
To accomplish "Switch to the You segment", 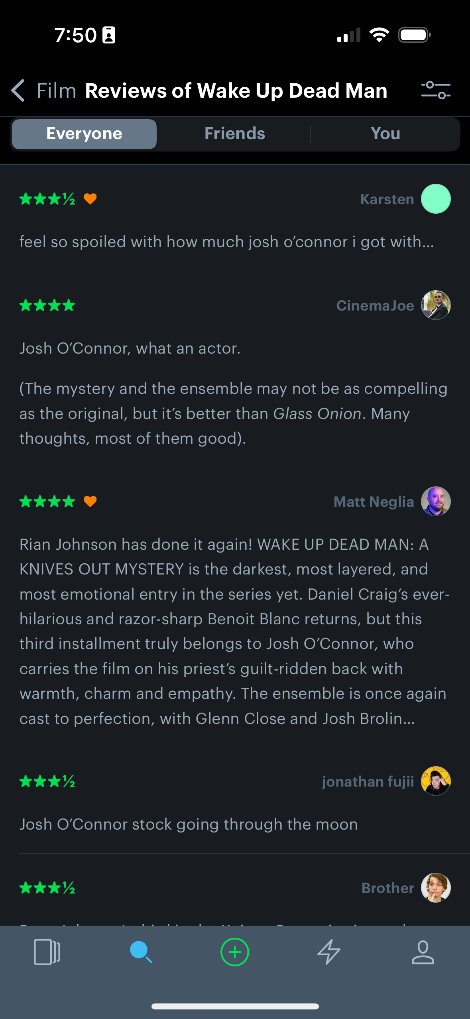I will [x=385, y=134].
